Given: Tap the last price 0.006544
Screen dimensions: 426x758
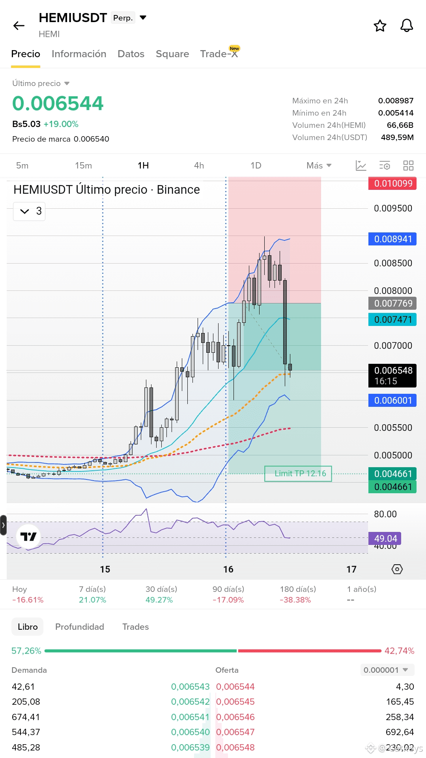Looking at the screenshot, I should click(x=58, y=103).
